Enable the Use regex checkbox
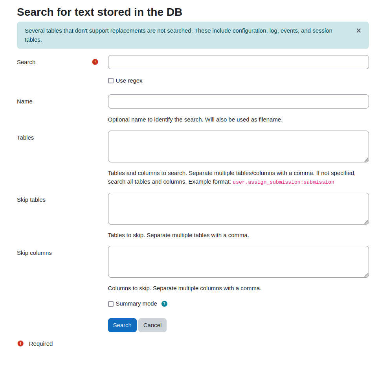This screenshot has width=389, height=374. 111,81
